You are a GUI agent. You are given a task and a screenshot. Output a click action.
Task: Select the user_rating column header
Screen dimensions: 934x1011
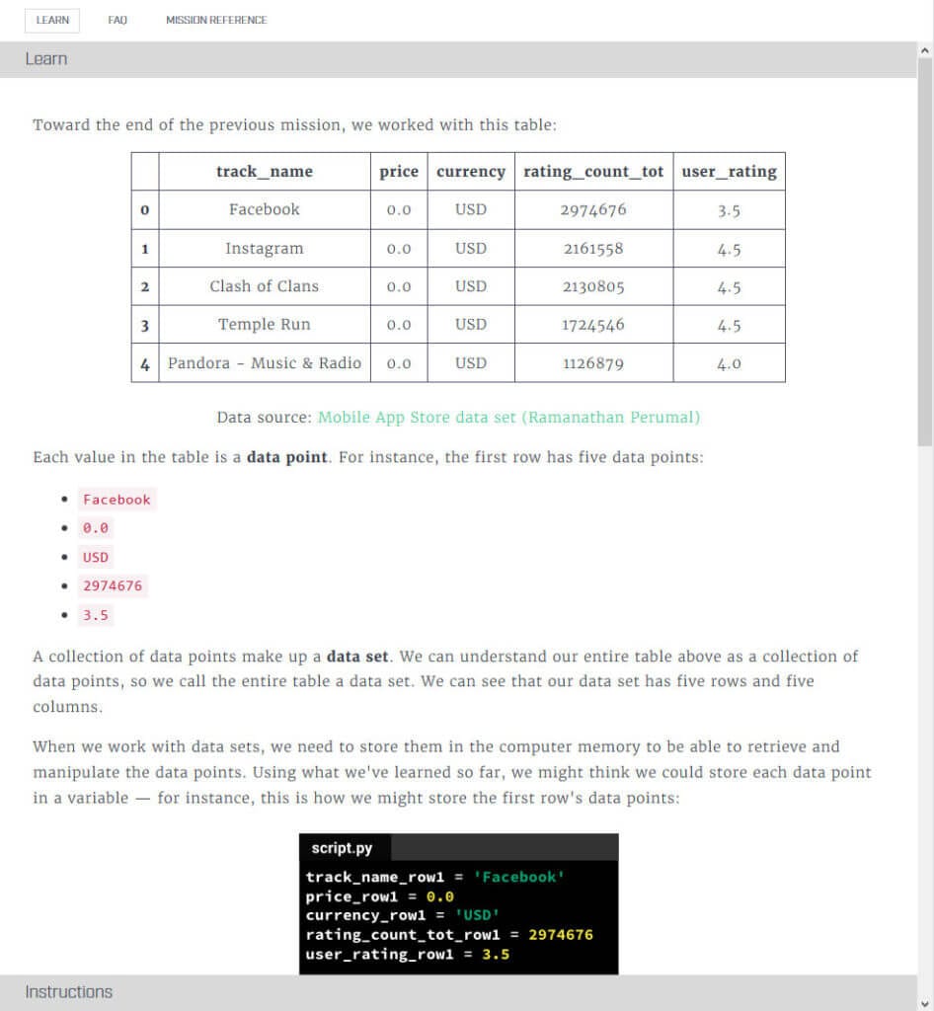coord(729,171)
